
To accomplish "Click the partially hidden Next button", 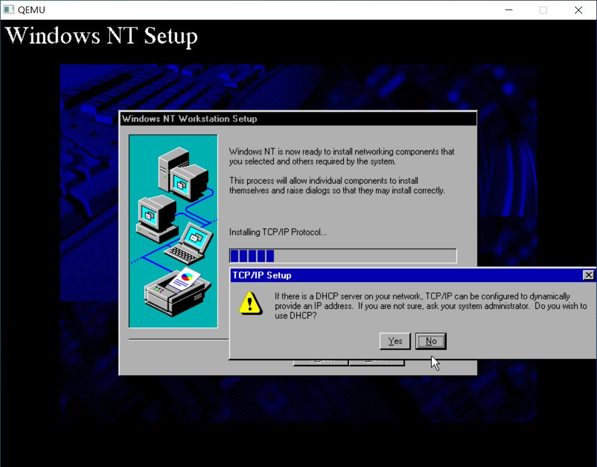I will coord(377,360).
